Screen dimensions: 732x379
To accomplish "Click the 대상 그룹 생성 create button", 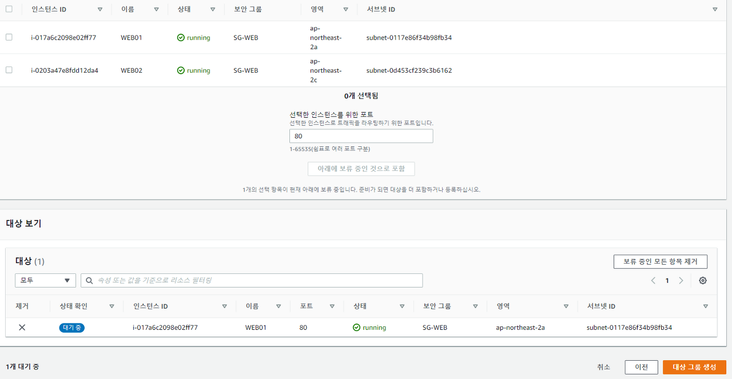I will 694,367.
